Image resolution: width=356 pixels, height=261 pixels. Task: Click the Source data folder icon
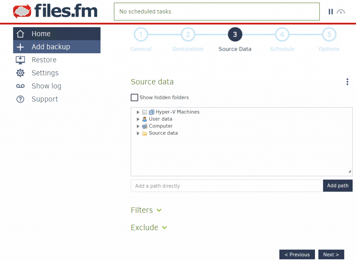click(144, 133)
